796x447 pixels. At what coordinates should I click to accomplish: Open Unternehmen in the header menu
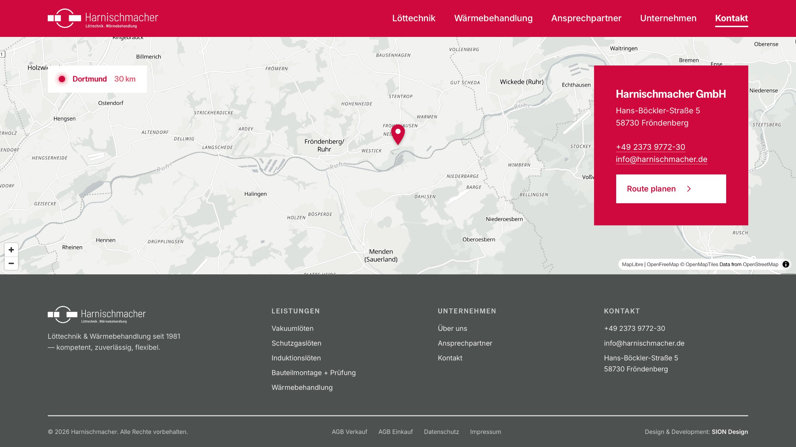[x=668, y=18]
